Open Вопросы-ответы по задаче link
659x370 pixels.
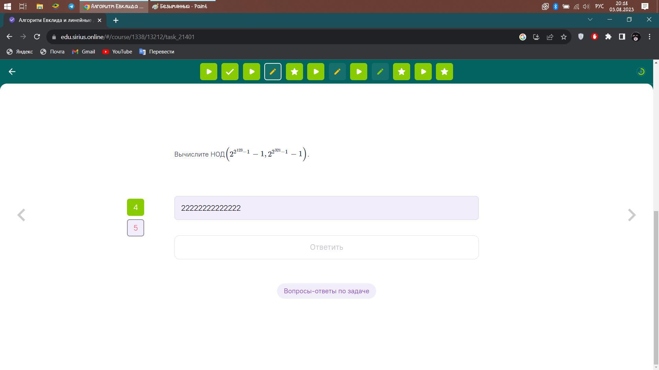pyautogui.click(x=326, y=291)
